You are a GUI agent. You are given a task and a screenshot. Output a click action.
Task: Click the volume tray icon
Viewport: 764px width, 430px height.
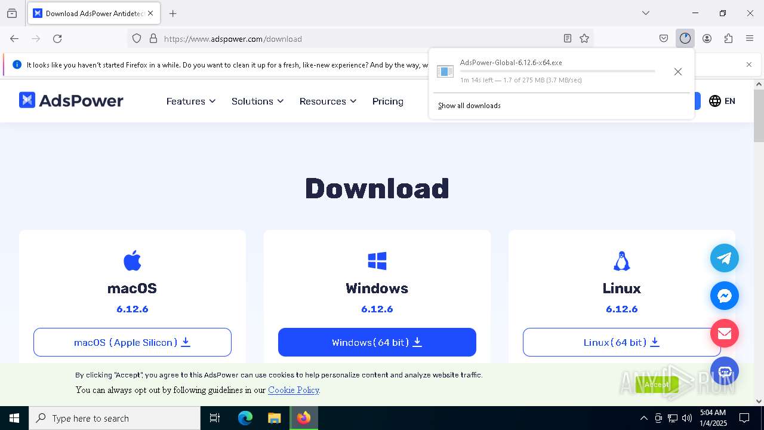tap(687, 418)
